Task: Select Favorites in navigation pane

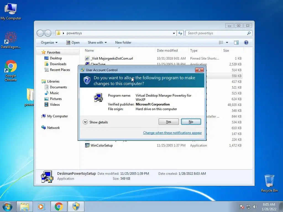Action: click(54, 52)
